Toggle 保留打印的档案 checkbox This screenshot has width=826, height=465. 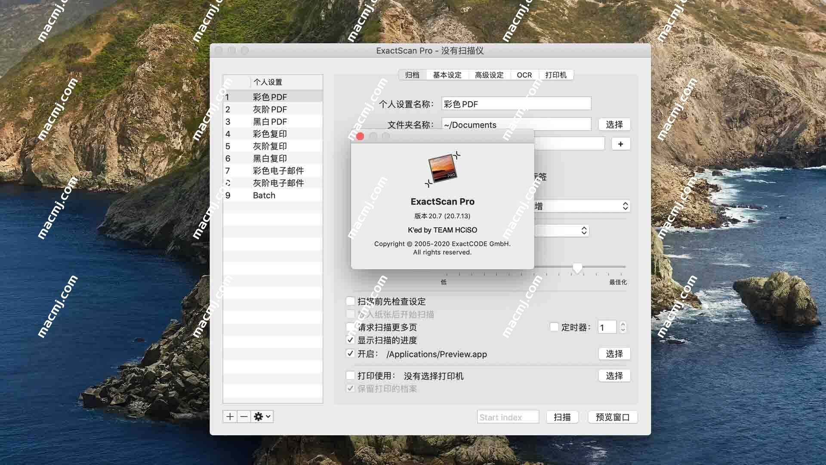click(351, 388)
